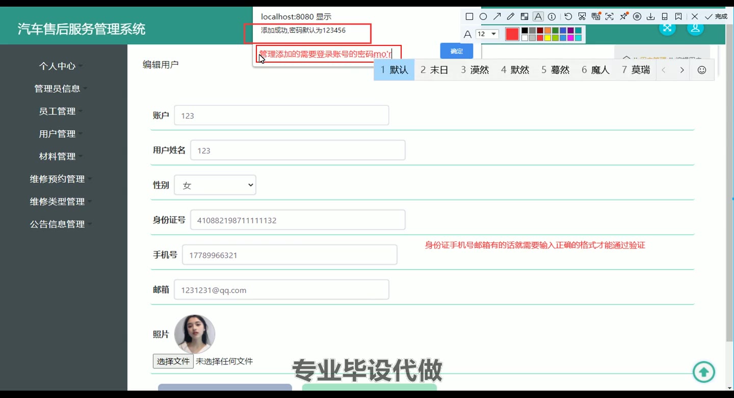Select the pencil drawing tool
The width and height of the screenshot is (734, 398).
(x=511, y=16)
